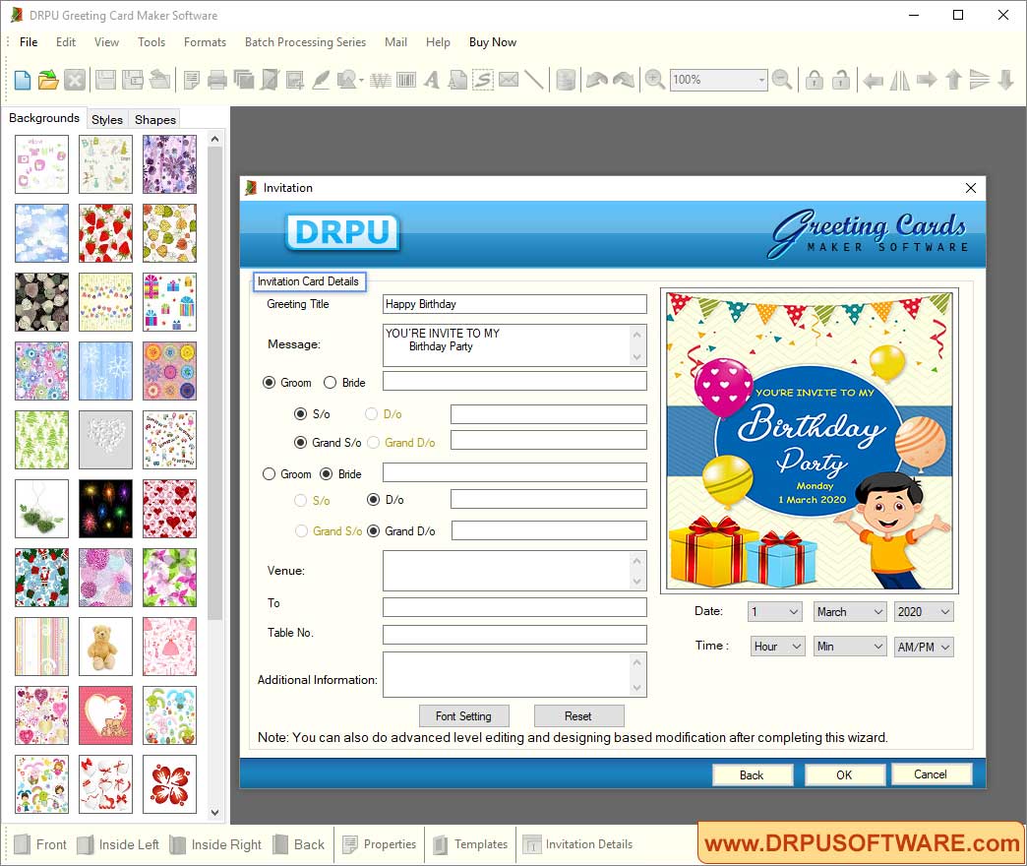The height and width of the screenshot is (866, 1027).
Task: Click the grayed delete X toolbar icon
Action: (x=75, y=80)
